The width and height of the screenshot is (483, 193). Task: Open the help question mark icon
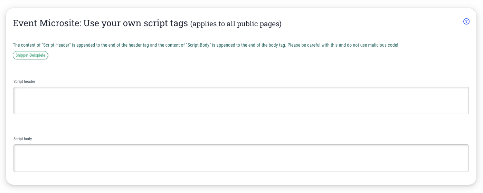click(x=466, y=21)
